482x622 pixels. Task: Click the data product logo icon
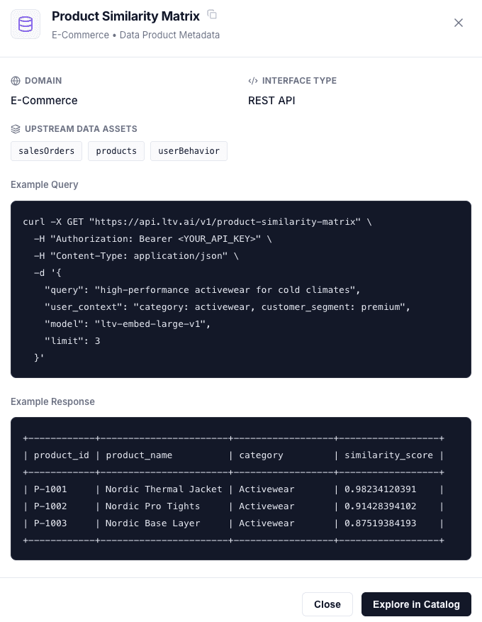click(26, 23)
